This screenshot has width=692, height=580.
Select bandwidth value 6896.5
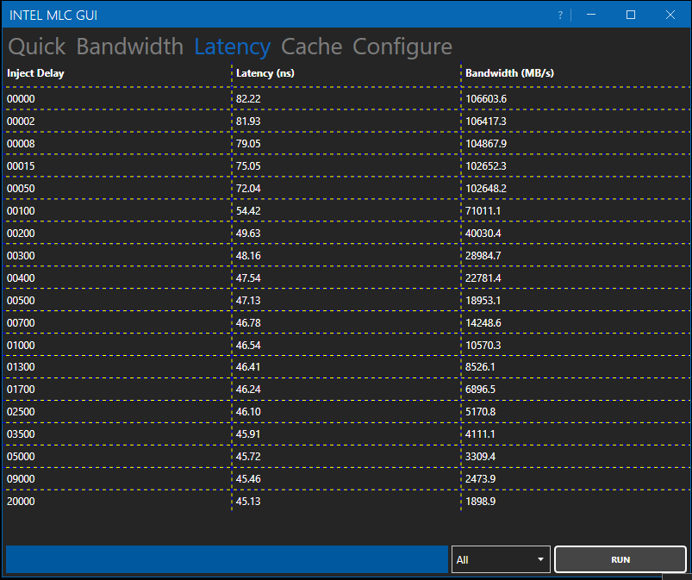(x=481, y=390)
